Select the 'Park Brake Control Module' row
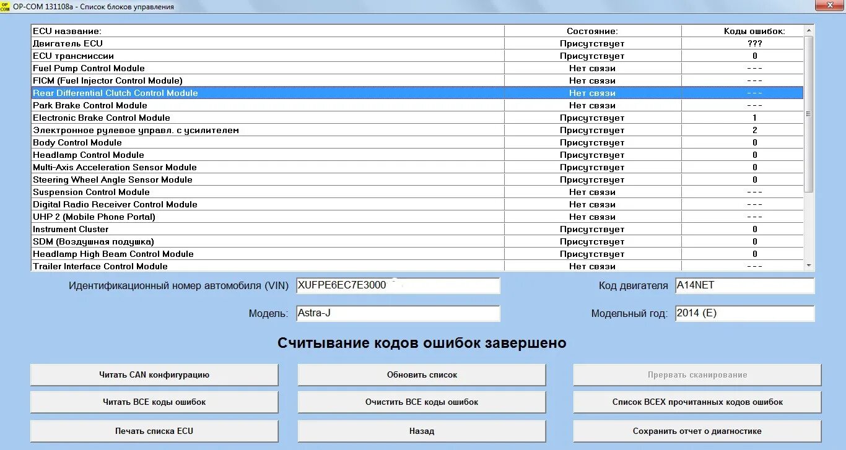 [417, 105]
